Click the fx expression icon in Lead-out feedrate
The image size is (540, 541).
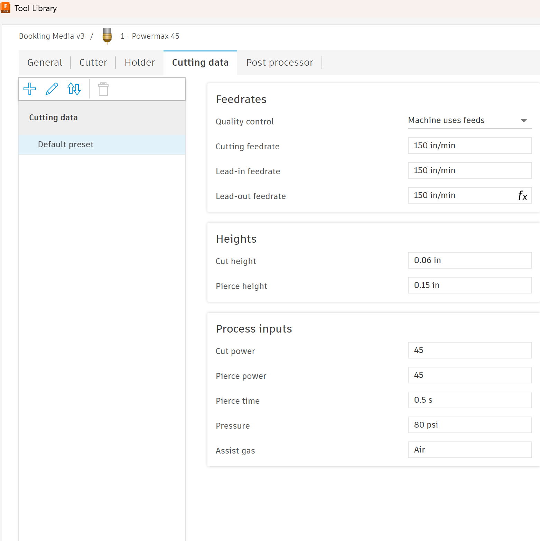pos(522,196)
